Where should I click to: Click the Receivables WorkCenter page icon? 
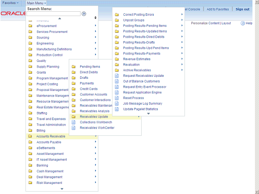click(x=73, y=128)
